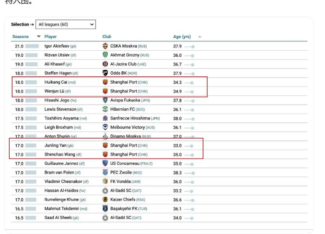This screenshot has height=234, width=325.
Task: Click the Akhmat Grozny club crest
Action: point(105,55)
